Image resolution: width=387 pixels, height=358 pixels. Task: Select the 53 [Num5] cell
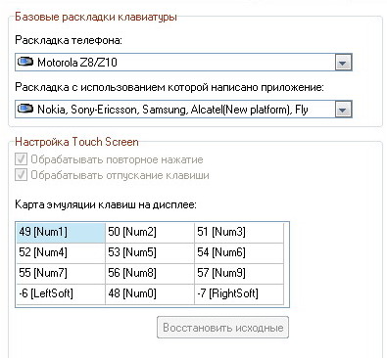point(150,253)
